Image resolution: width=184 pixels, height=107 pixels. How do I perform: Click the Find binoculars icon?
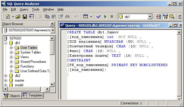click(68, 17)
